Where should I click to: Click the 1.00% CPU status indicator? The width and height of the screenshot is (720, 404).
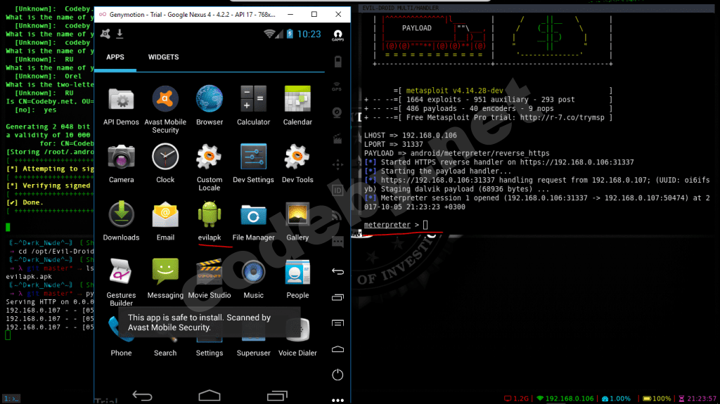click(616, 398)
